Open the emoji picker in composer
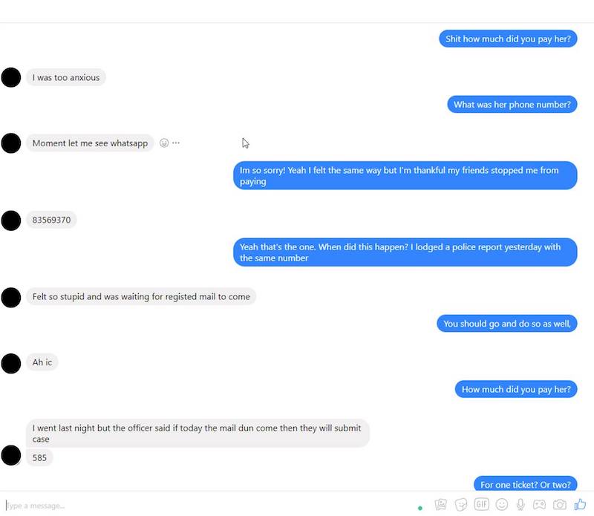This screenshot has width=594, height=516. [x=502, y=505]
